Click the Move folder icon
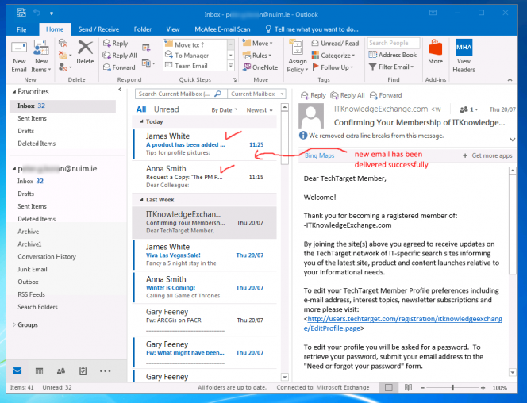The image size is (527, 403). point(247,43)
